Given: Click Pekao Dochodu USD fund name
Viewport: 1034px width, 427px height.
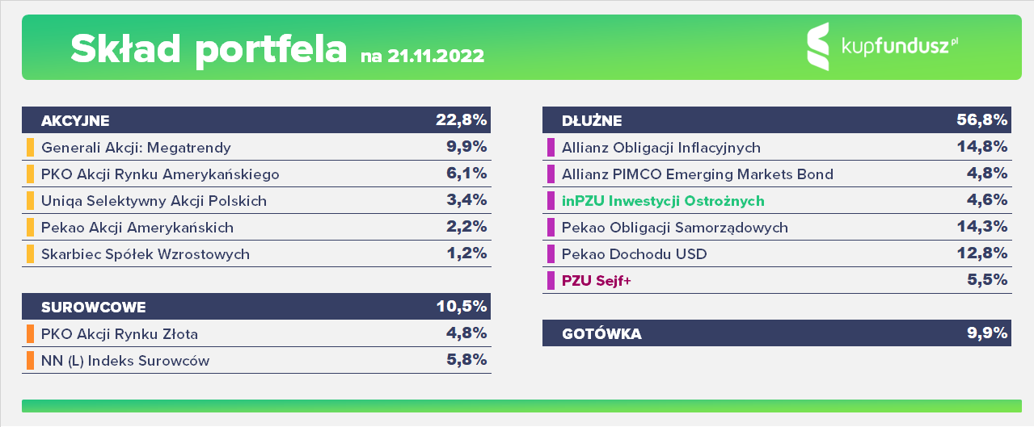Looking at the screenshot, I should point(635,254).
